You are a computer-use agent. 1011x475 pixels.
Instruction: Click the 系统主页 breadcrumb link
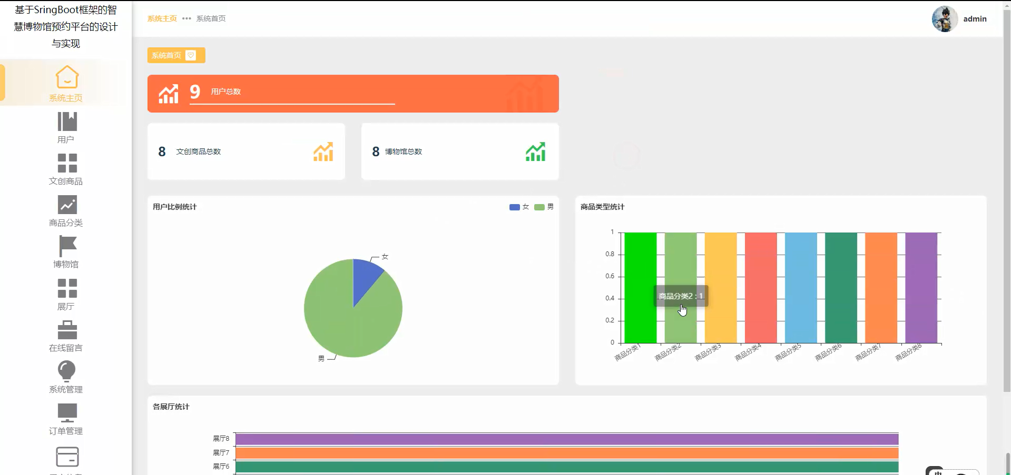click(x=162, y=18)
